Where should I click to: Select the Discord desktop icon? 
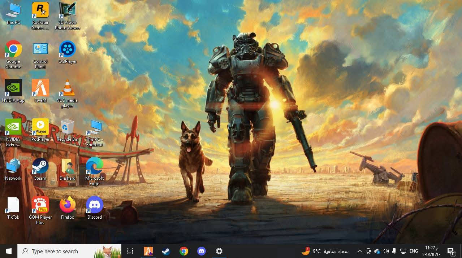94,206
